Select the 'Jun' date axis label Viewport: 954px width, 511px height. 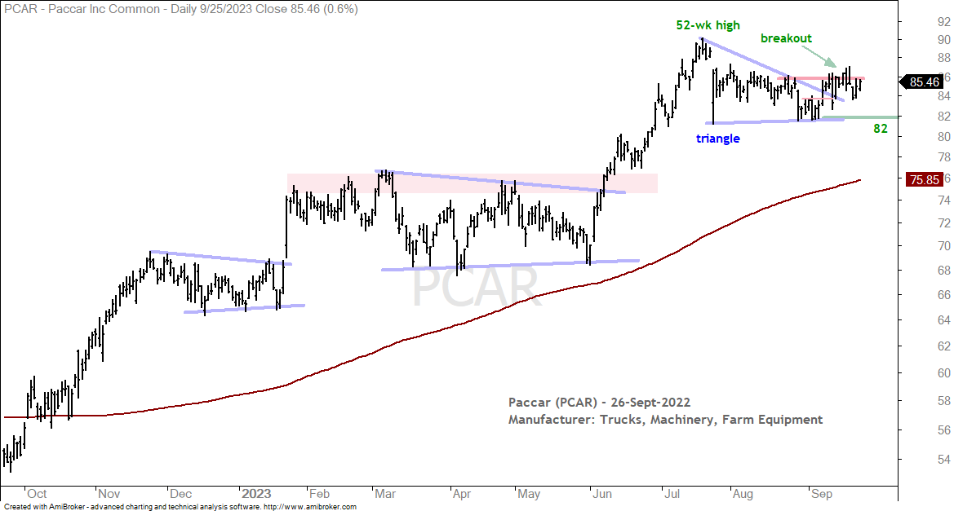[602, 494]
